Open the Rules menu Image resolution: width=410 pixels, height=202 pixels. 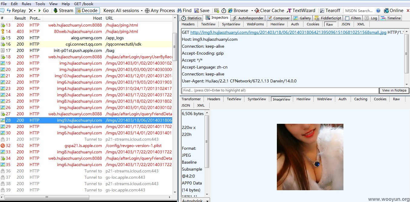(26, 4)
